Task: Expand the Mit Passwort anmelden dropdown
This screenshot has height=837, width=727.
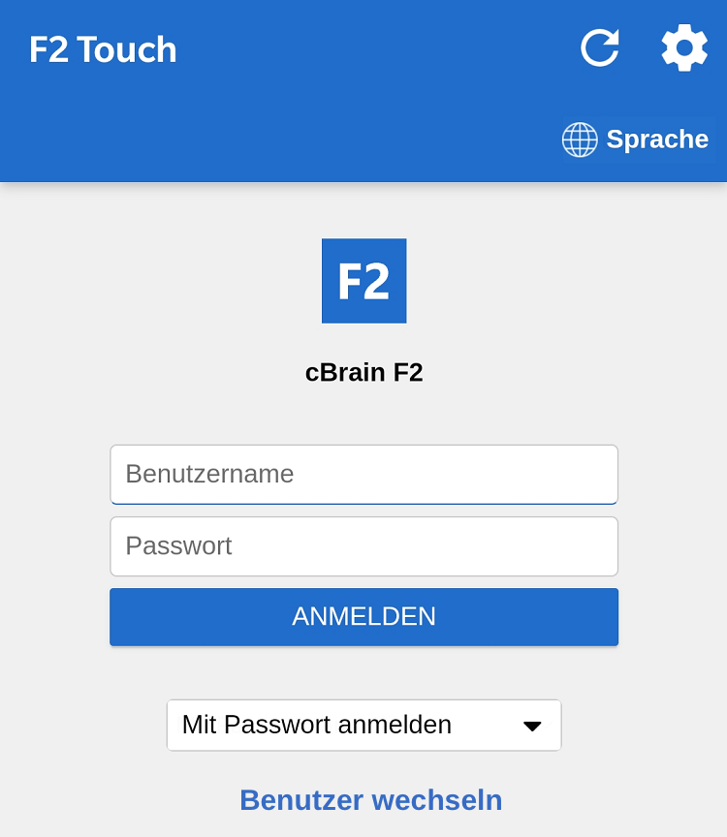Action: click(x=363, y=725)
